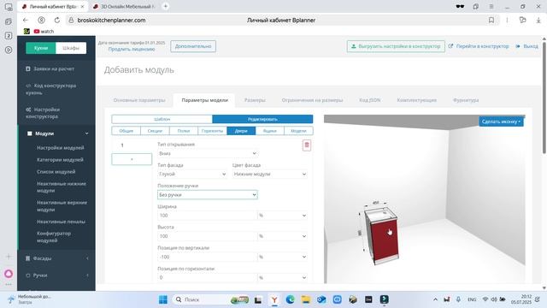Click the Фасады sidebar icon
This screenshot has height=308, width=547.
[x=28, y=258]
